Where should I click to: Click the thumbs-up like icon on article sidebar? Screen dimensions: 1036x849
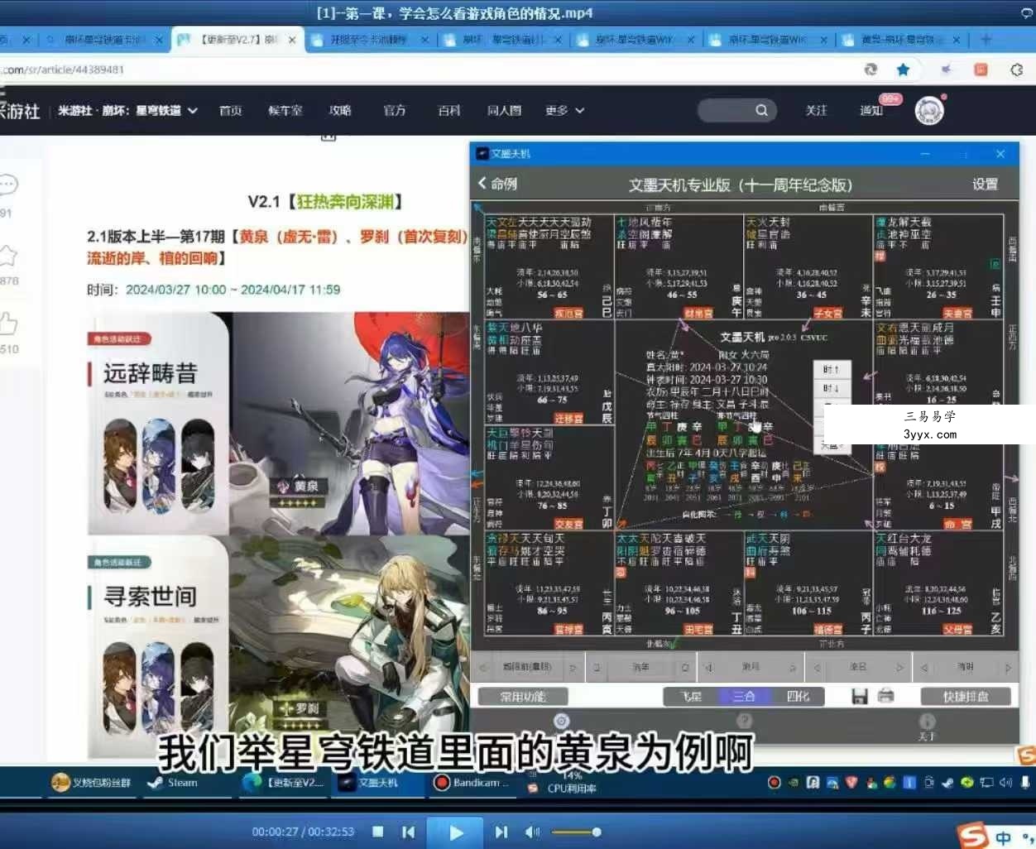tap(8, 324)
